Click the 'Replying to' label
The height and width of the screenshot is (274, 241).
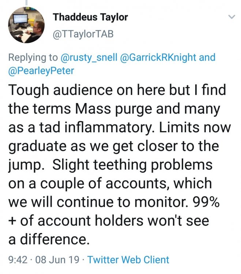tap(32, 57)
